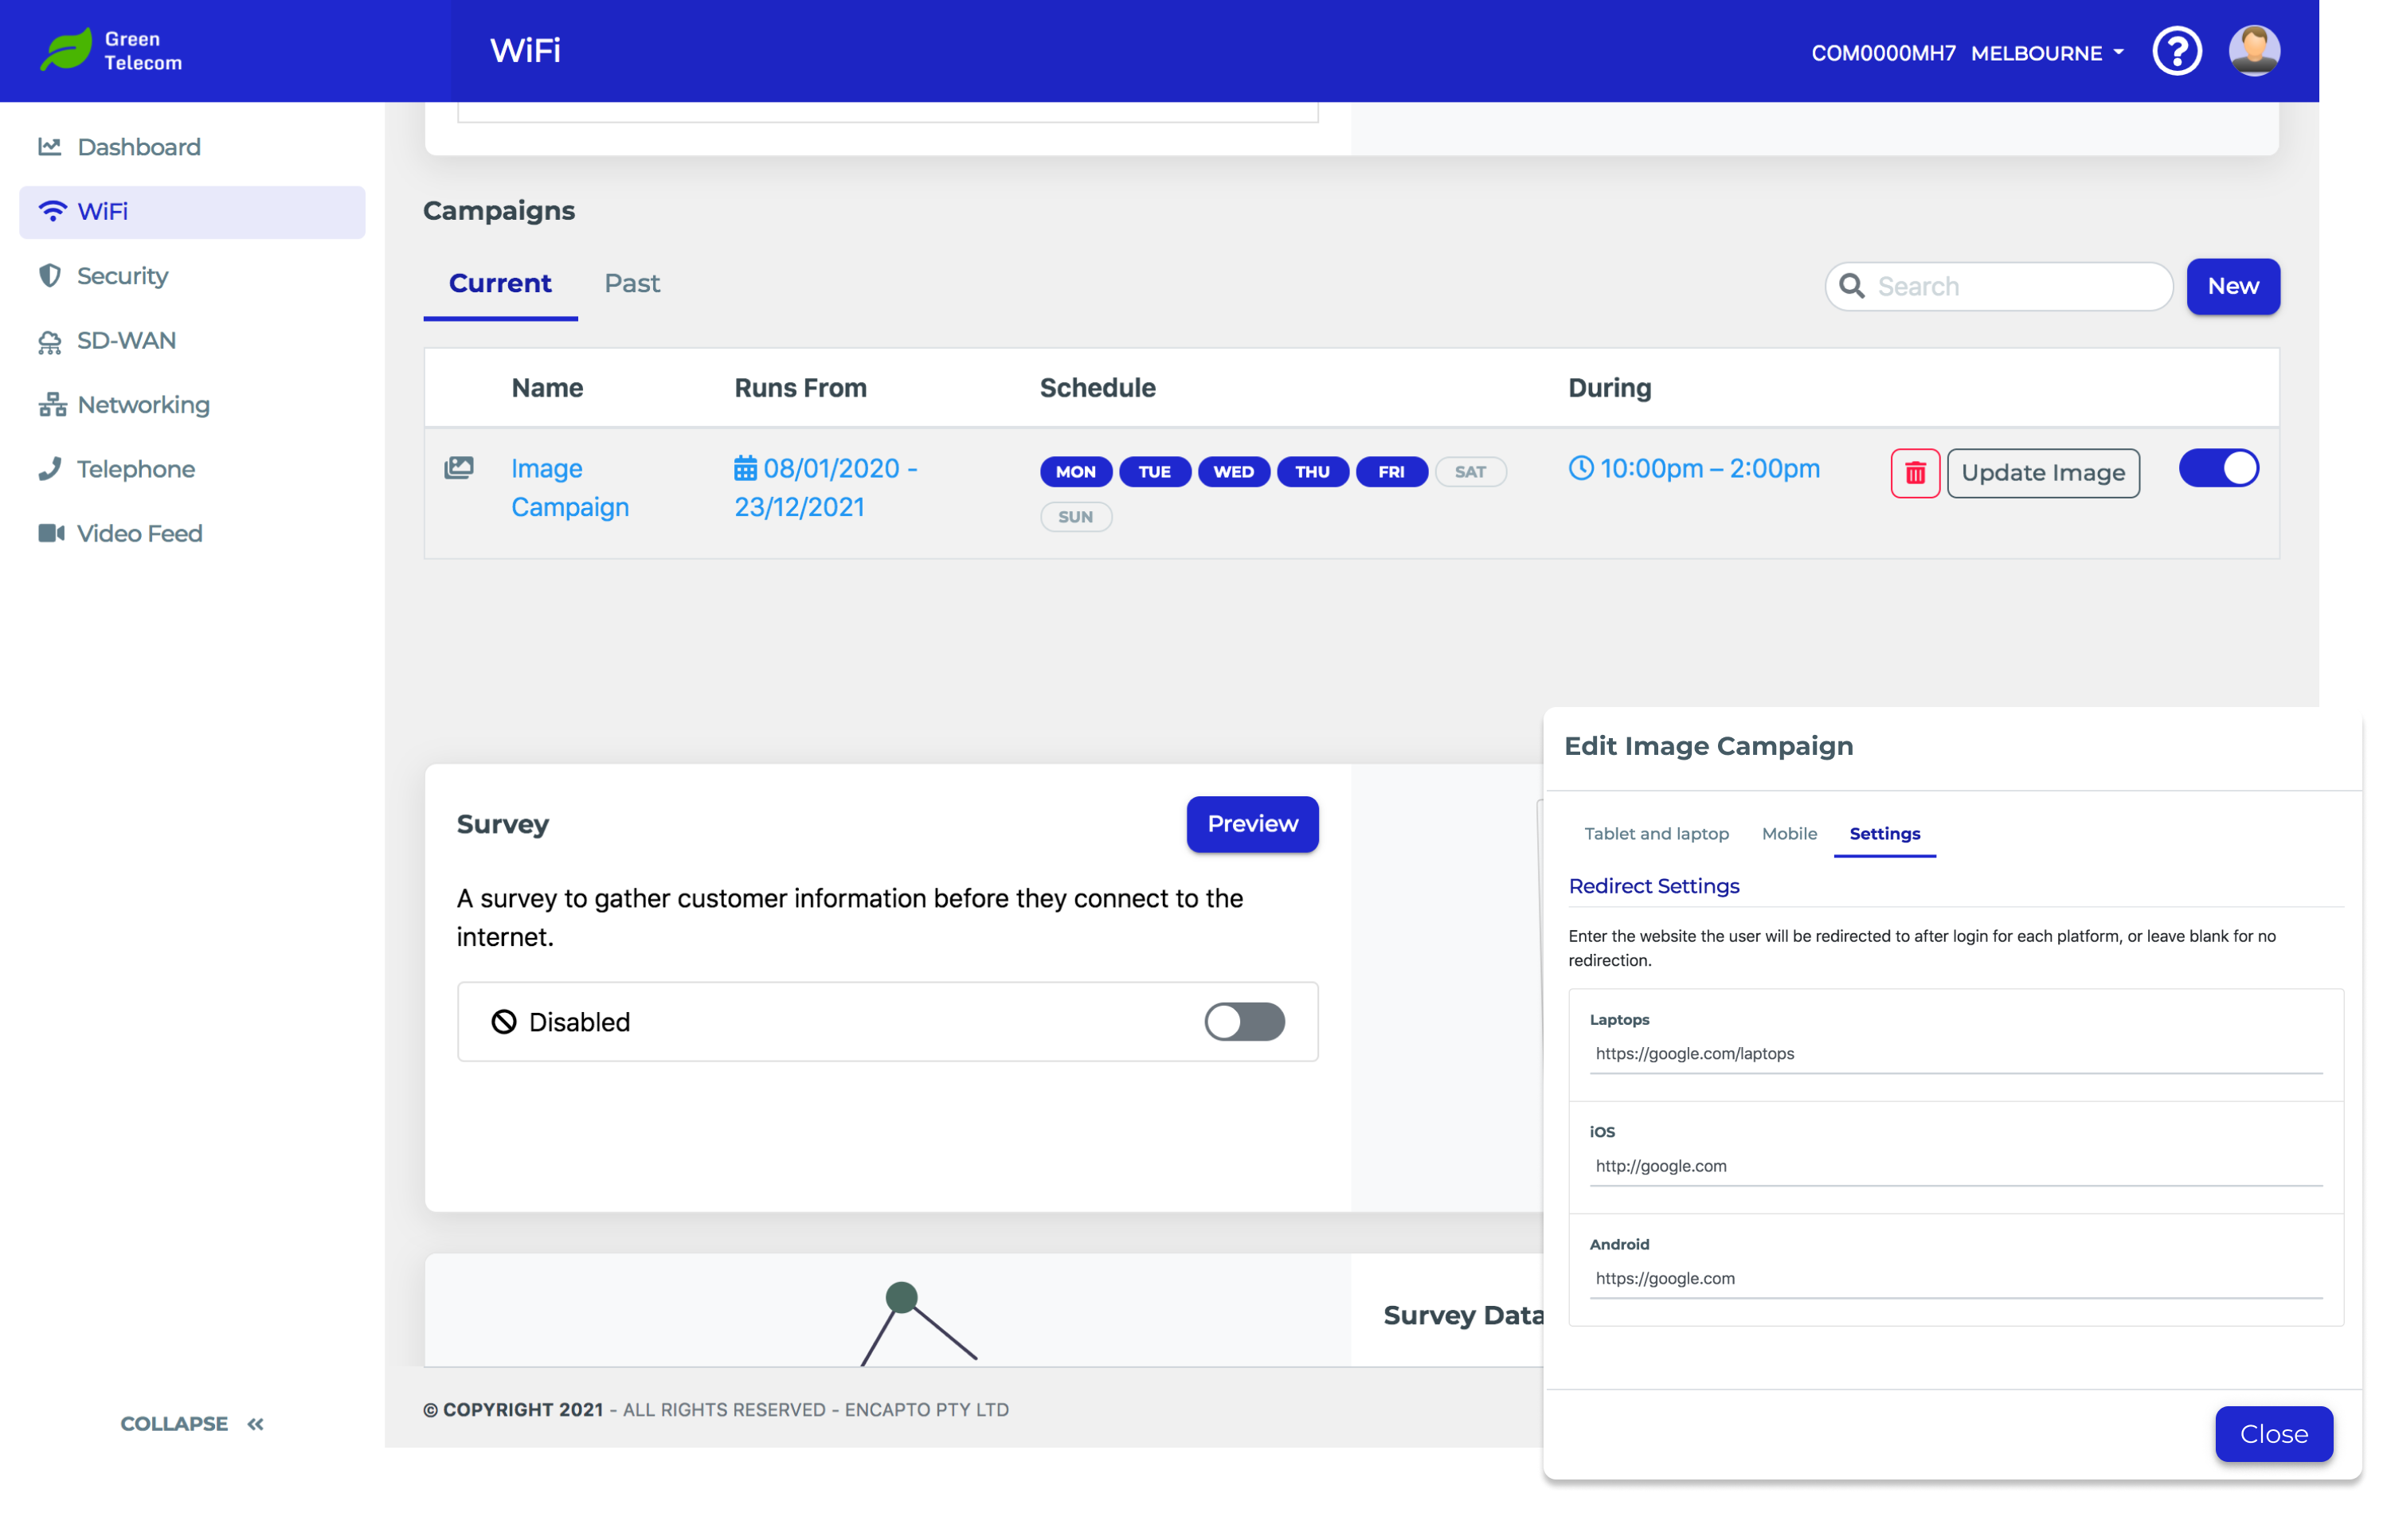Click the Green Telecom leaf logo
The width and height of the screenshot is (2391, 1540).
(x=66, y=50)
